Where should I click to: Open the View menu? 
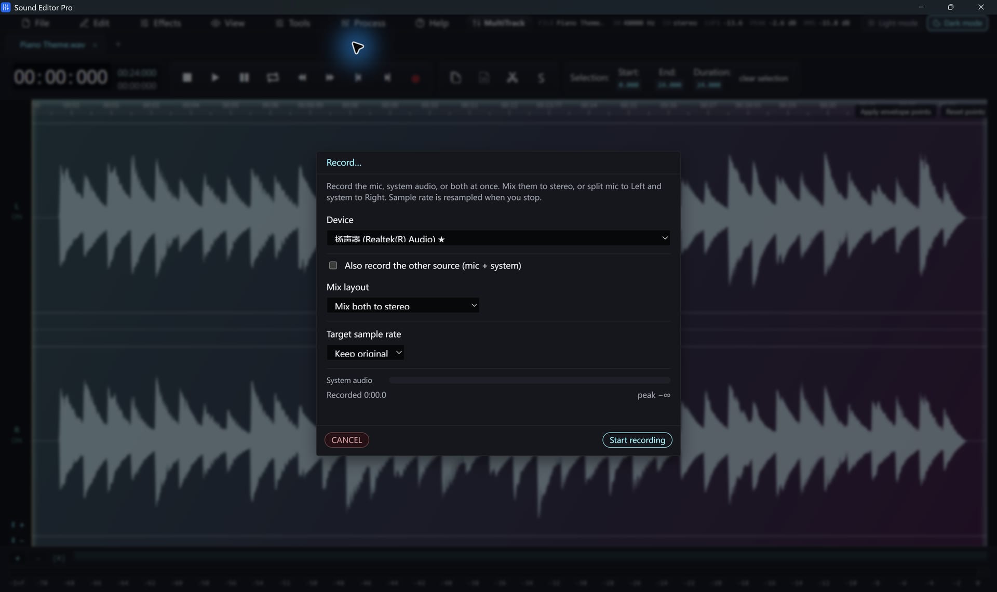pyautogui.click(x=228, y=23)
